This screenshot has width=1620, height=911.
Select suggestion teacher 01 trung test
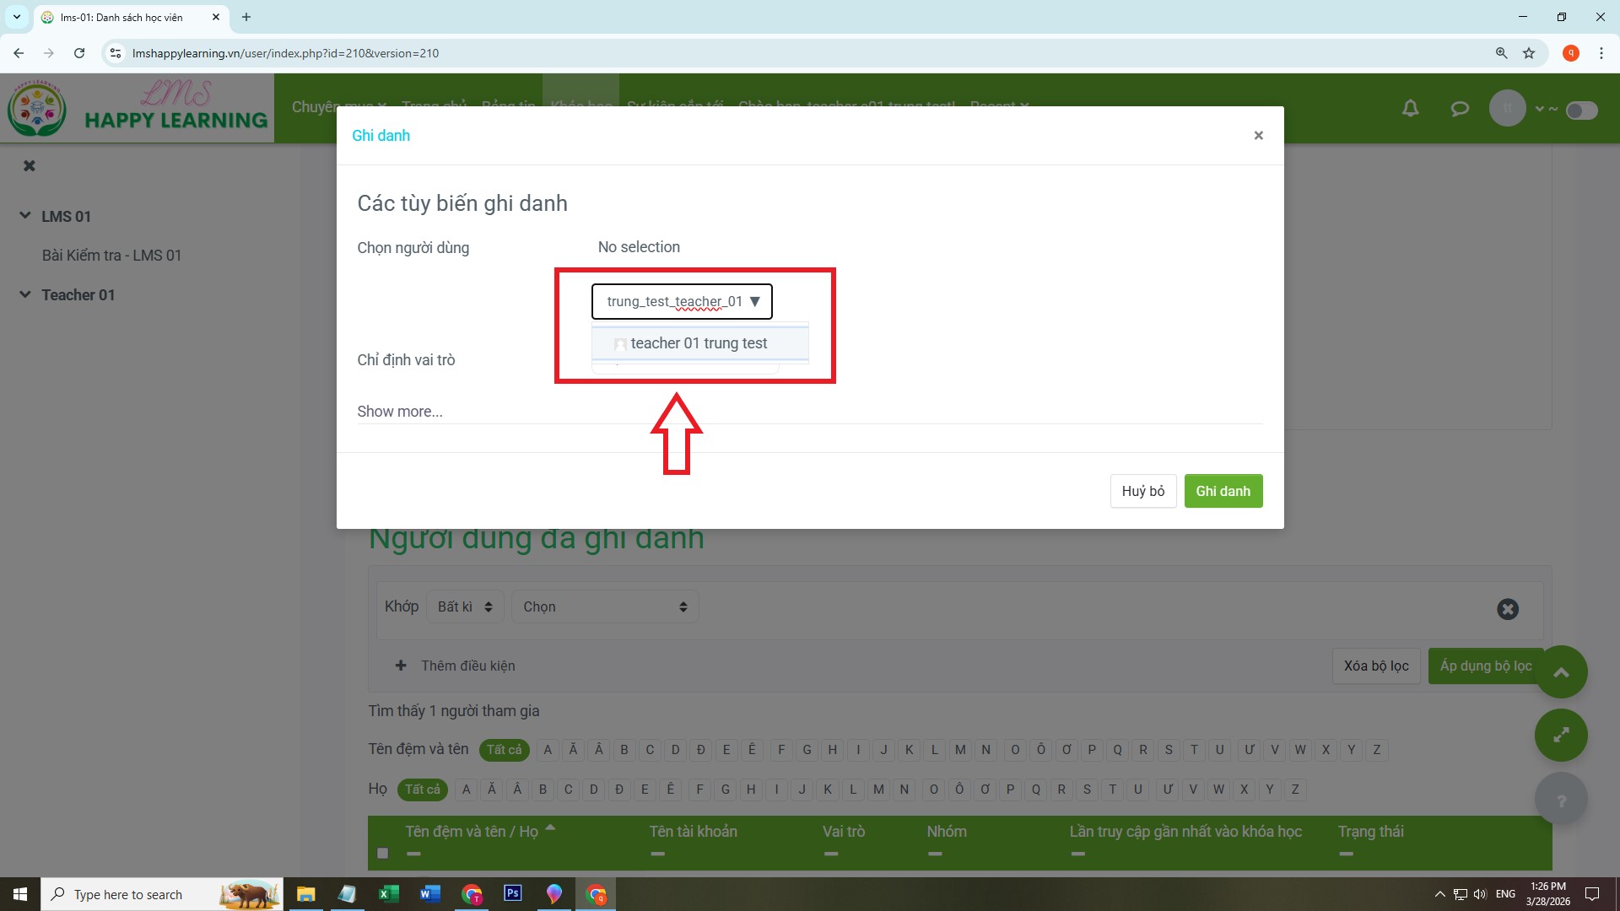pos(699,343)
